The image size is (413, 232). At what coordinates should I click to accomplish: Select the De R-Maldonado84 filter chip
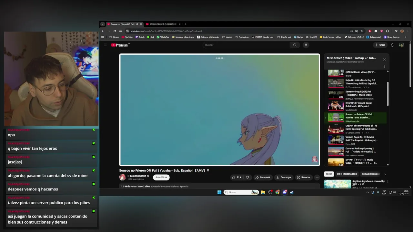(x=347, y=174)
